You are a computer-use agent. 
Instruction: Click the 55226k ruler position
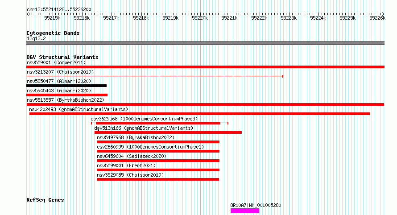377,18
